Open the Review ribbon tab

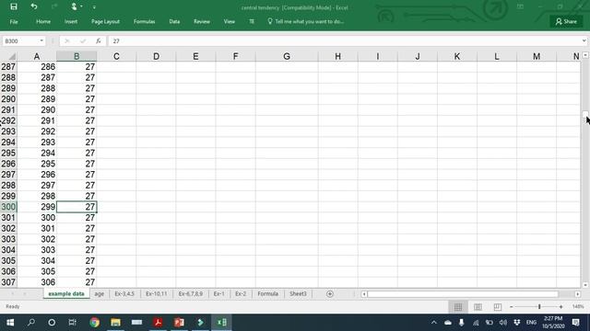tap(202, 21)
